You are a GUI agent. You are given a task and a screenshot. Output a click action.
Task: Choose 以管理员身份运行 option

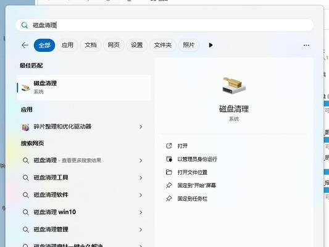point(197,159)
